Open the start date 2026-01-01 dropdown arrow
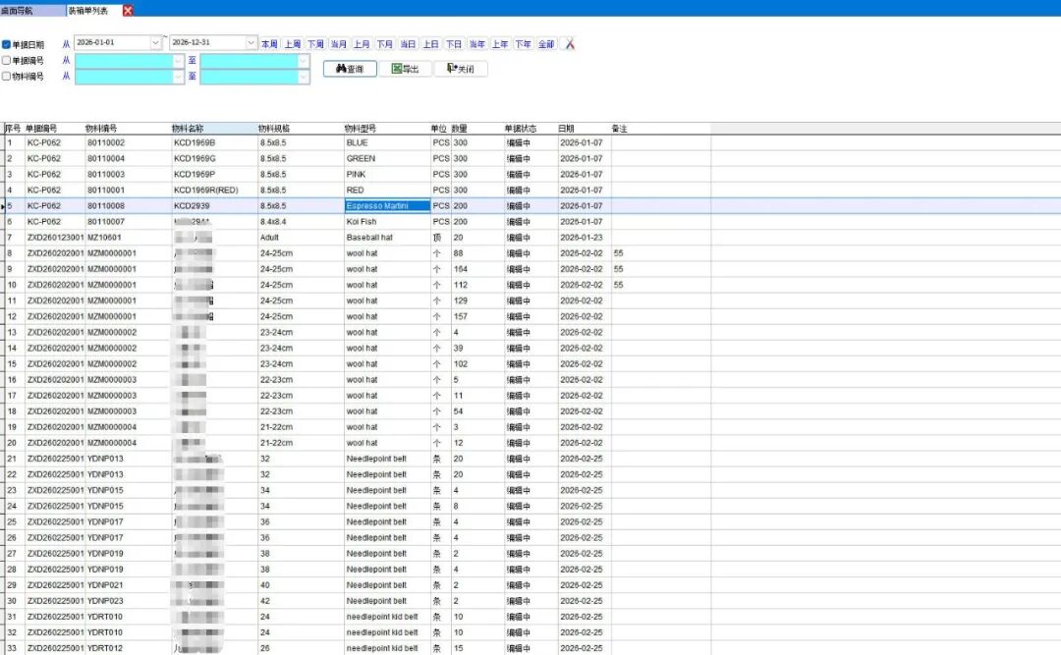1061x655 pixels. tap(155, 42)
